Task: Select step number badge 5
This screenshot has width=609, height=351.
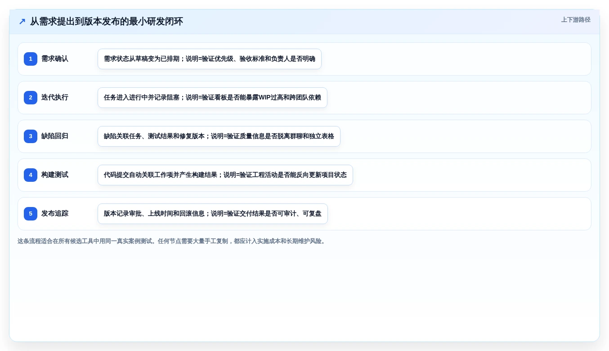Action: pos(31,214)
